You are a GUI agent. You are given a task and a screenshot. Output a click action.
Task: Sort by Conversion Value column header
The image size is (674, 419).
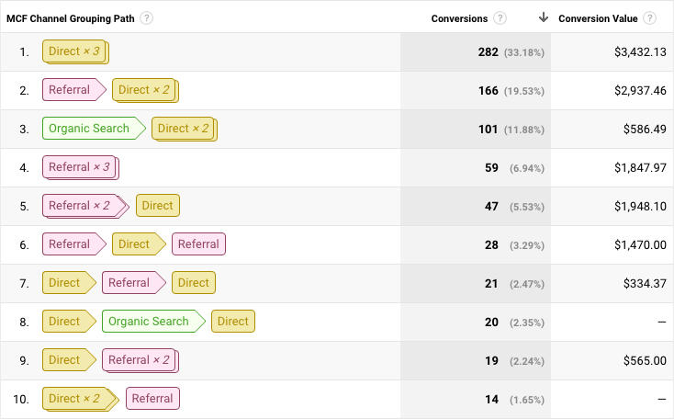[600, 18]
